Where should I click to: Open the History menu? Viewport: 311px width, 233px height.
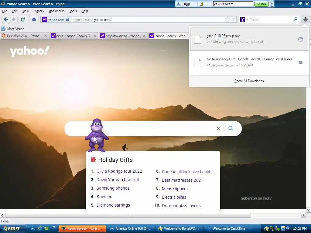[39, 11]
